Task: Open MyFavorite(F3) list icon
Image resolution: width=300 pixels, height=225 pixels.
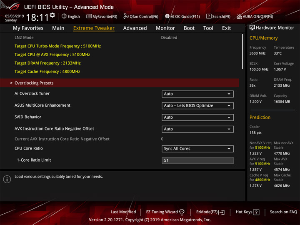Action: click(89, 16)
